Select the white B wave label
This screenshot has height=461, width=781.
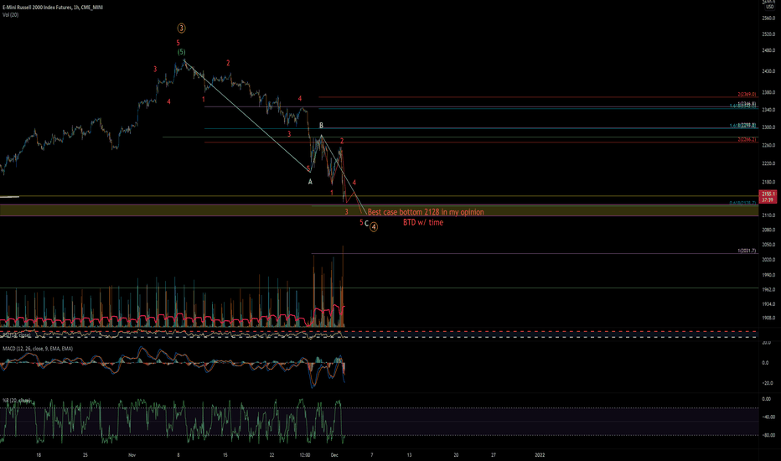[x=321, y=126]
